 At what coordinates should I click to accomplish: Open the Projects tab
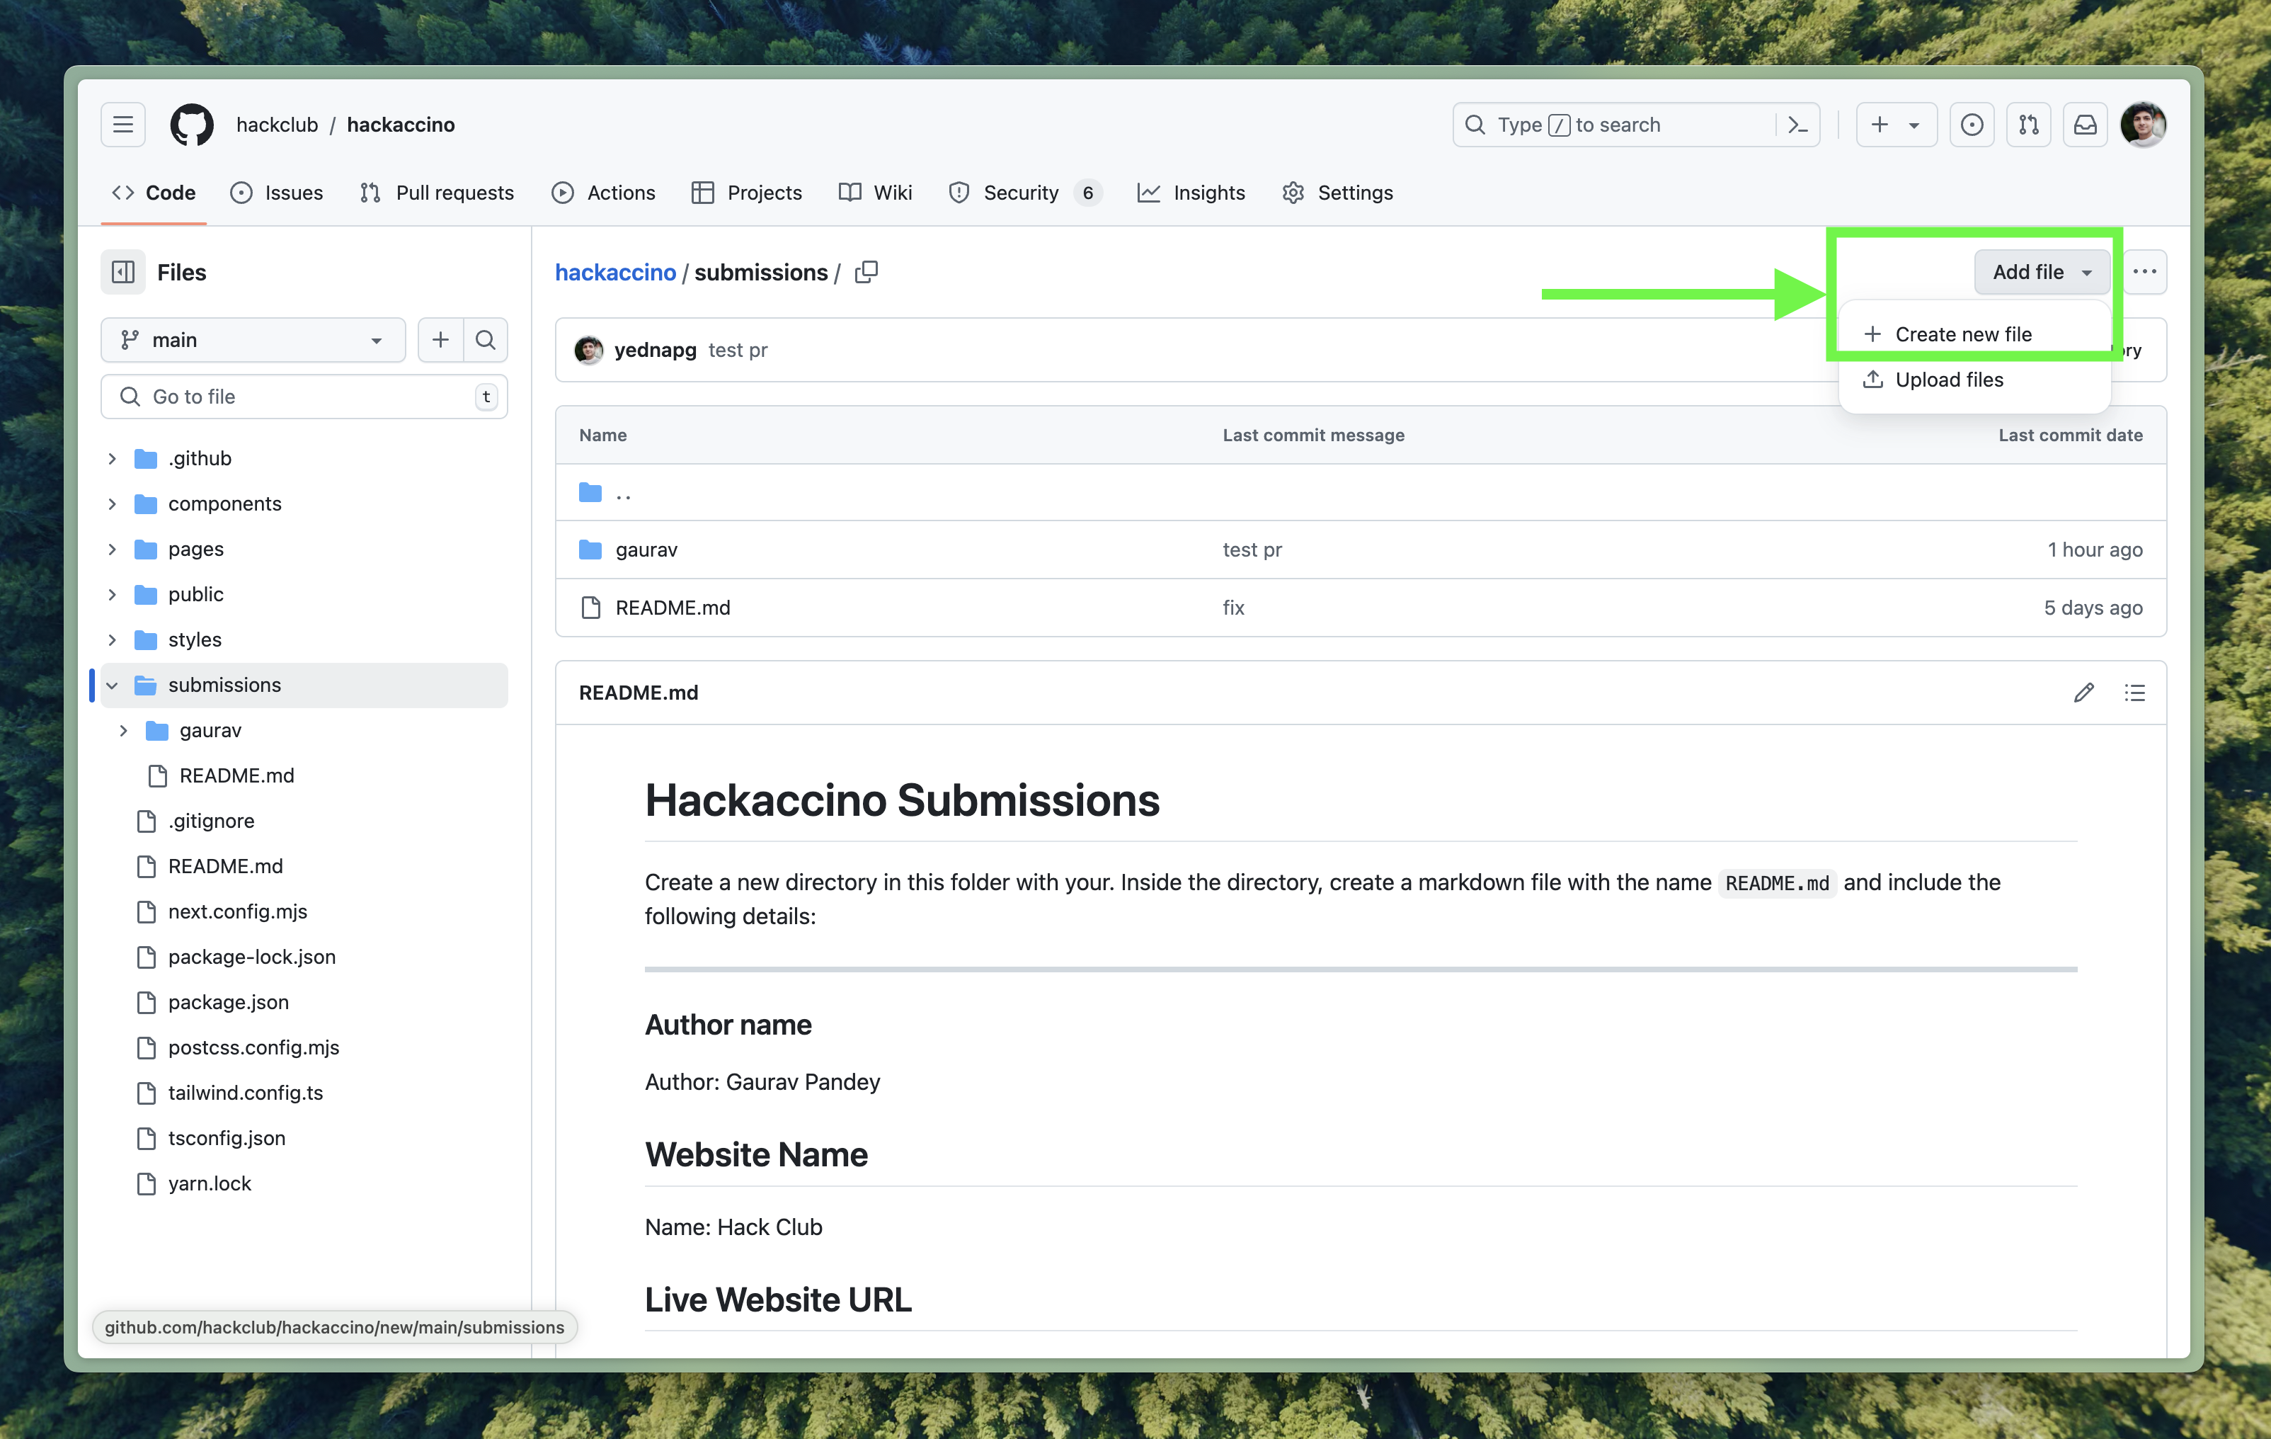click(x=747, y=193)
